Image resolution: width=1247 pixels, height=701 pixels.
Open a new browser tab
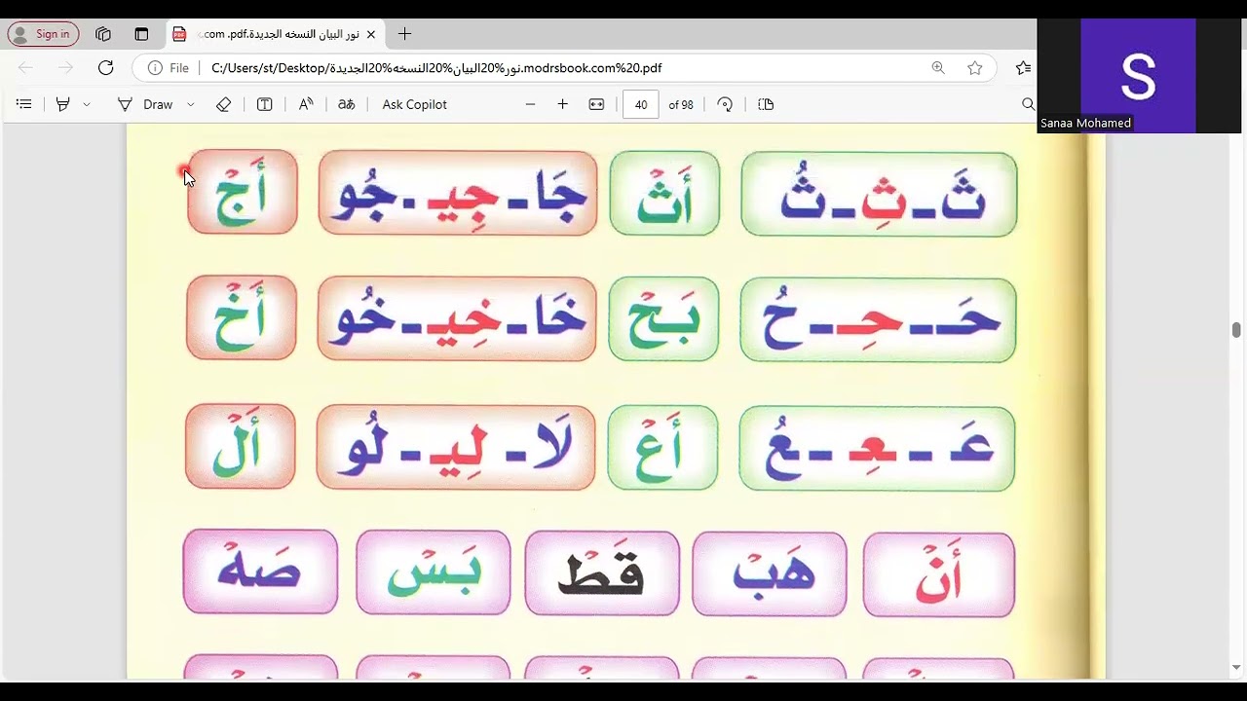pos(405,34)
